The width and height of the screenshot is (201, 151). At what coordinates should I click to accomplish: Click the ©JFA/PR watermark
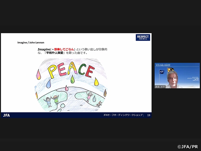[x=188, y=147]
